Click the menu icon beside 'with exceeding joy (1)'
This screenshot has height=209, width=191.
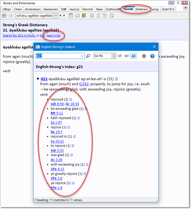tap(87, 165)
